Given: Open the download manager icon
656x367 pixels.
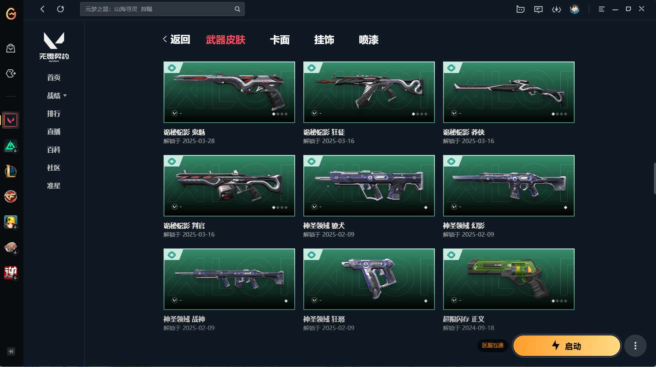Looking at the screenshot, I should 556,9.
